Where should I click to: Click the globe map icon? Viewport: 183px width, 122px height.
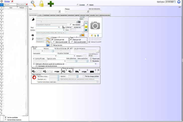(x=86, y=30)
